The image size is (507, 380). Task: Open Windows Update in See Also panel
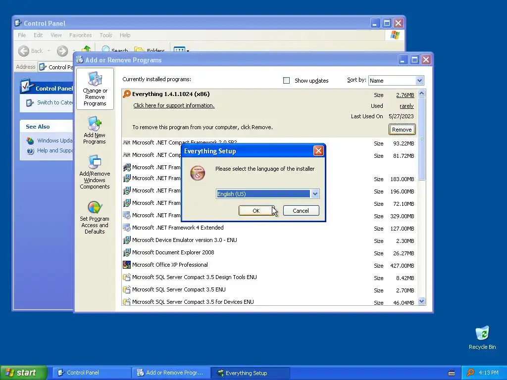54,141
